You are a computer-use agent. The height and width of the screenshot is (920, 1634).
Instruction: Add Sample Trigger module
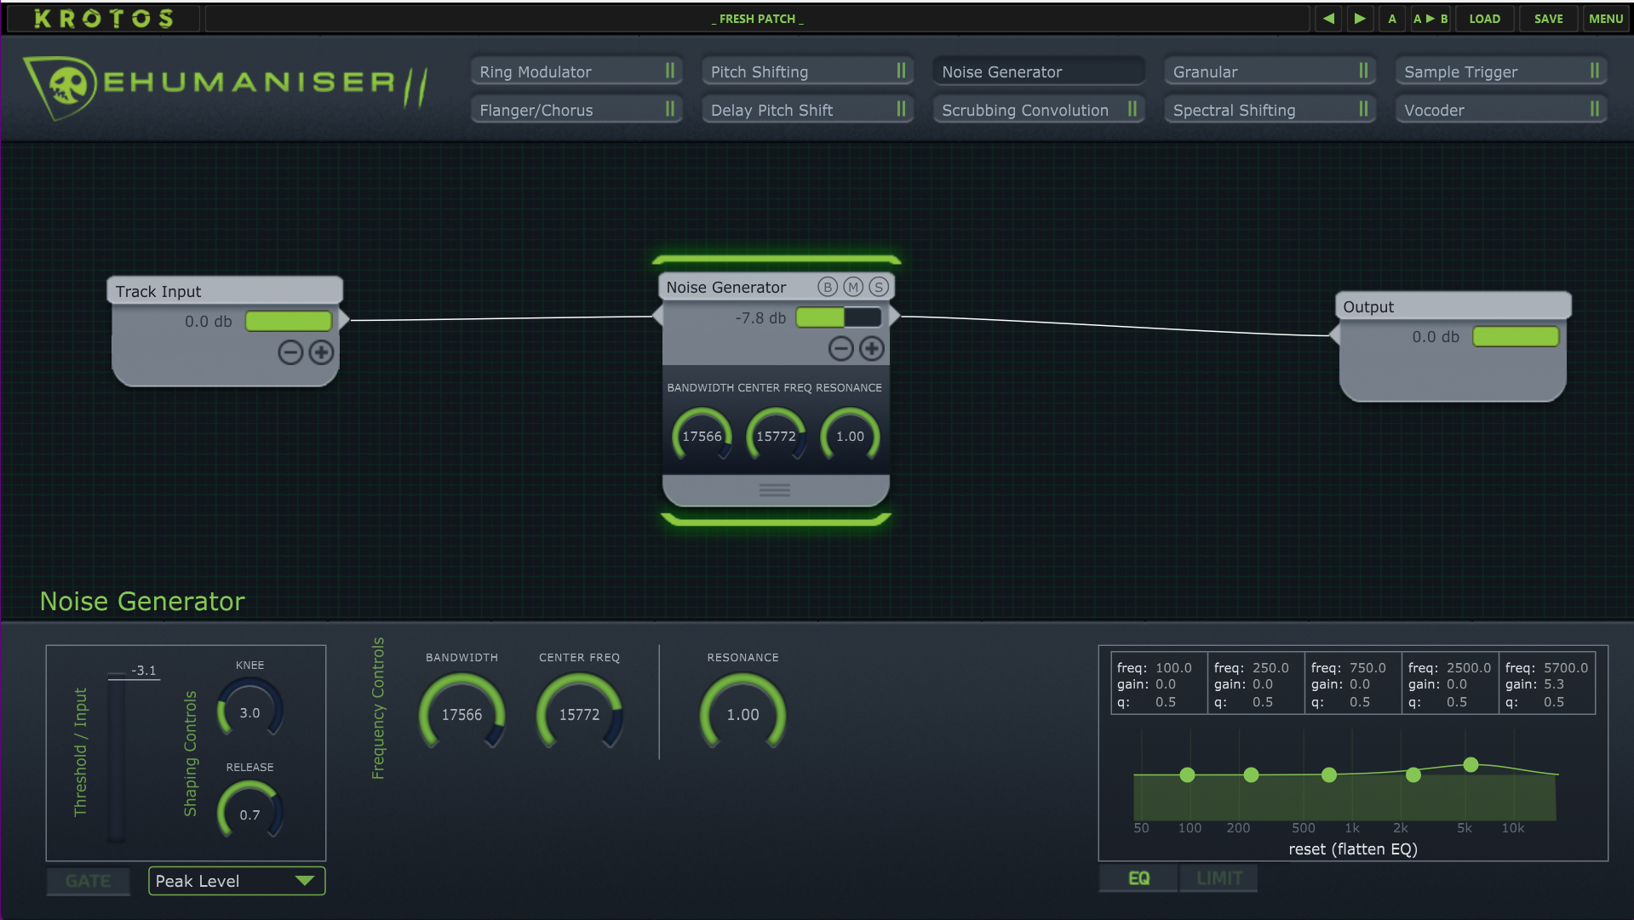pos(1501,71)
